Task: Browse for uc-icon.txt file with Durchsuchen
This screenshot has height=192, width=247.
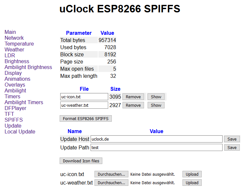Action: [x=111, y=174]
